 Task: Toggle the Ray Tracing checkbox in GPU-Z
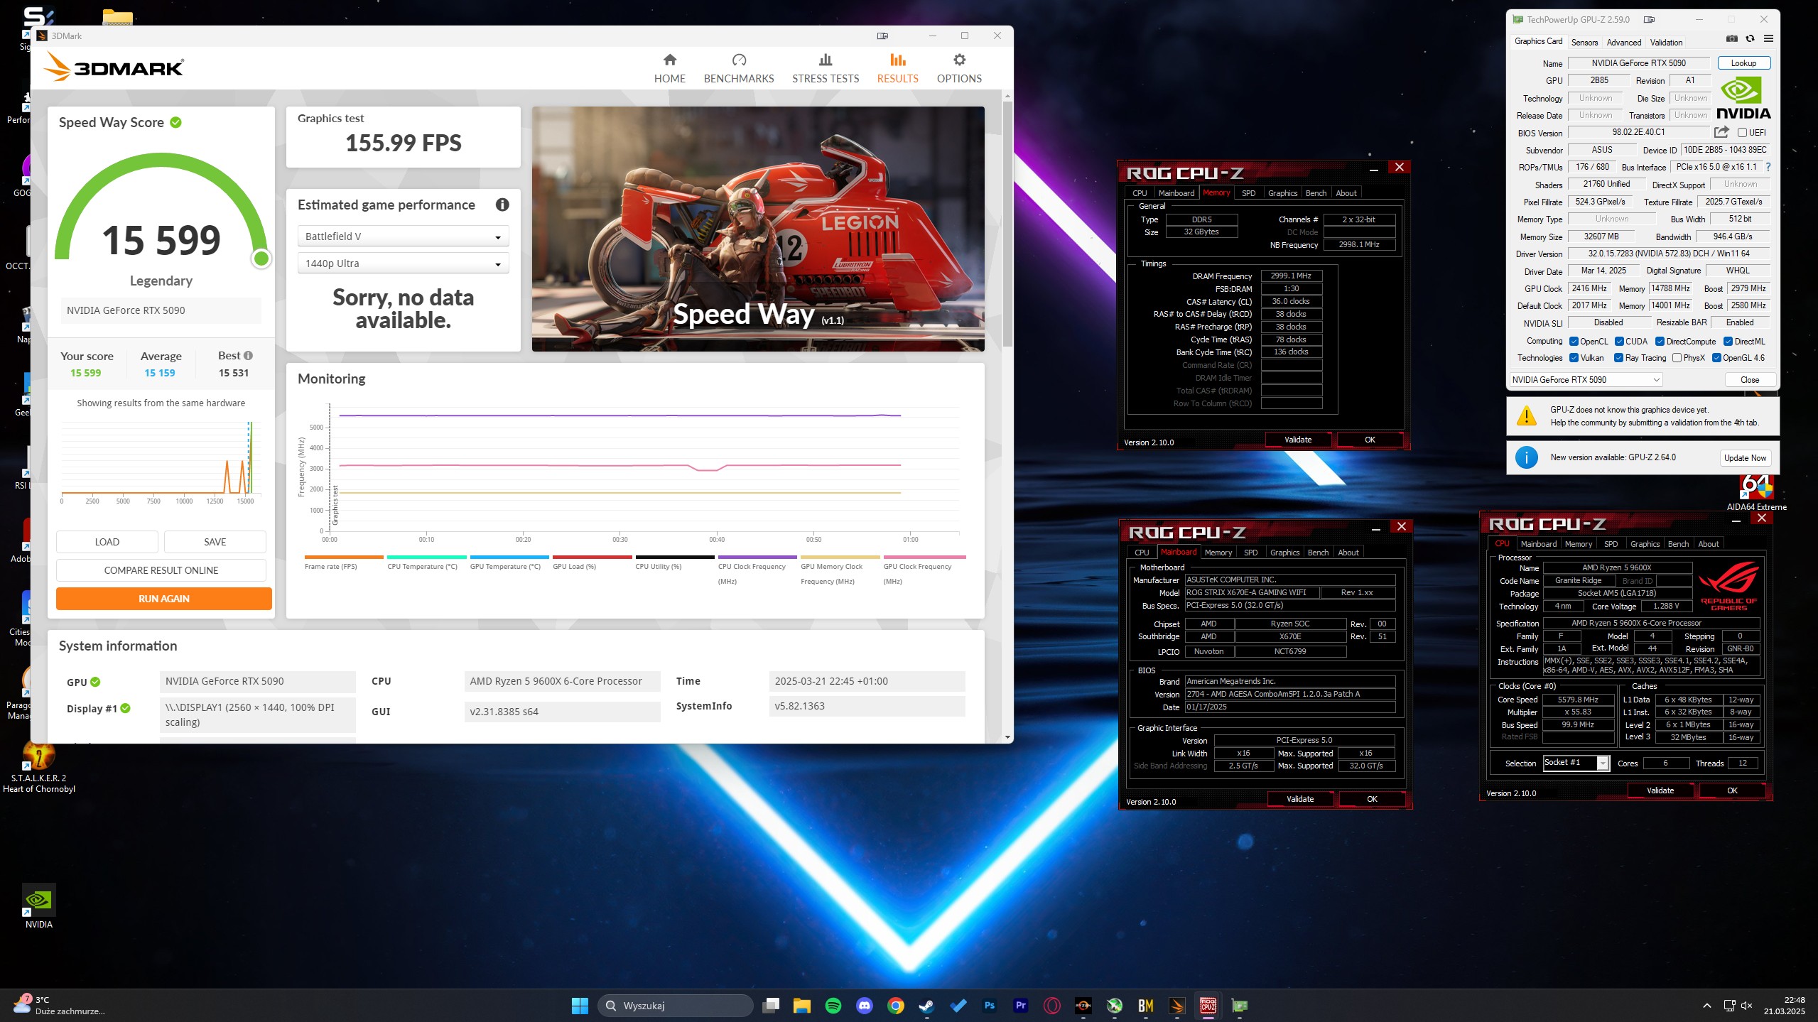pyautogui.click(x=1618, y=358)
